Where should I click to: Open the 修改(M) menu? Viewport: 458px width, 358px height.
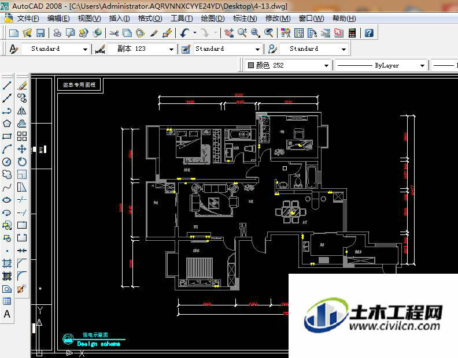coord(278,18)
